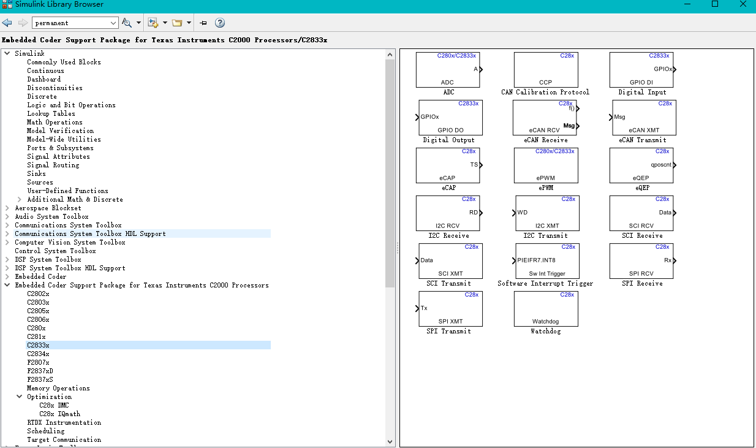
Task: Collapse the Optimization tree node
Action: [20, 397]
